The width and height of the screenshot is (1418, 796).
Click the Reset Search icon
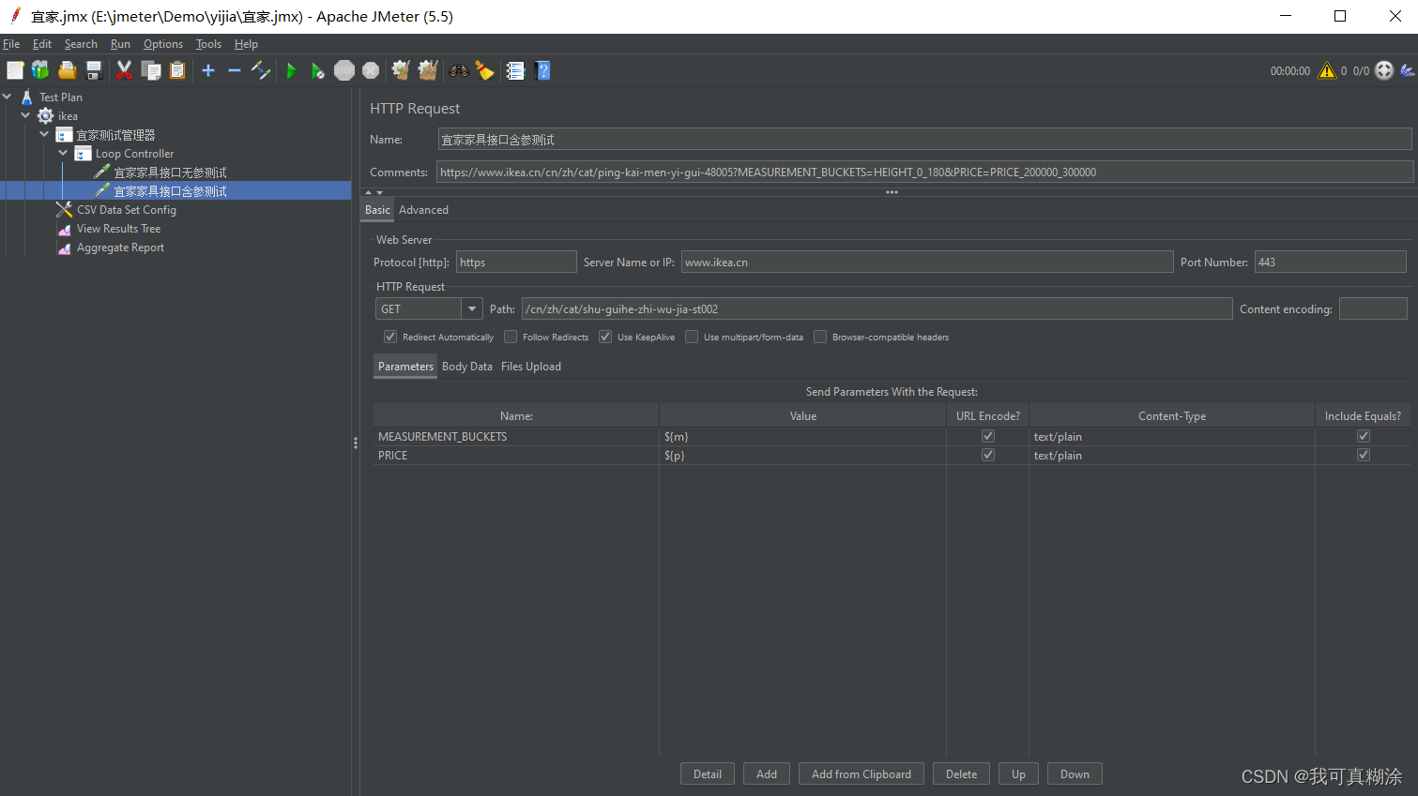(x=484, y=70)
